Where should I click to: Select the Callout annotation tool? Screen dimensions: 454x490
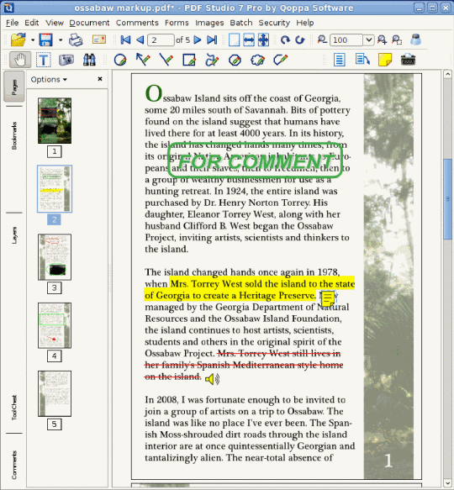362,60
